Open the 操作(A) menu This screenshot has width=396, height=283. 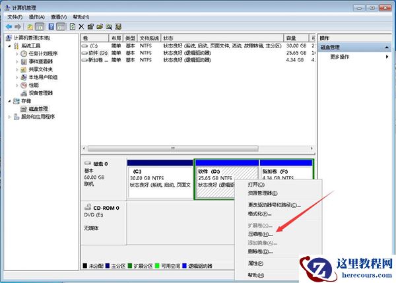(37, 17)
